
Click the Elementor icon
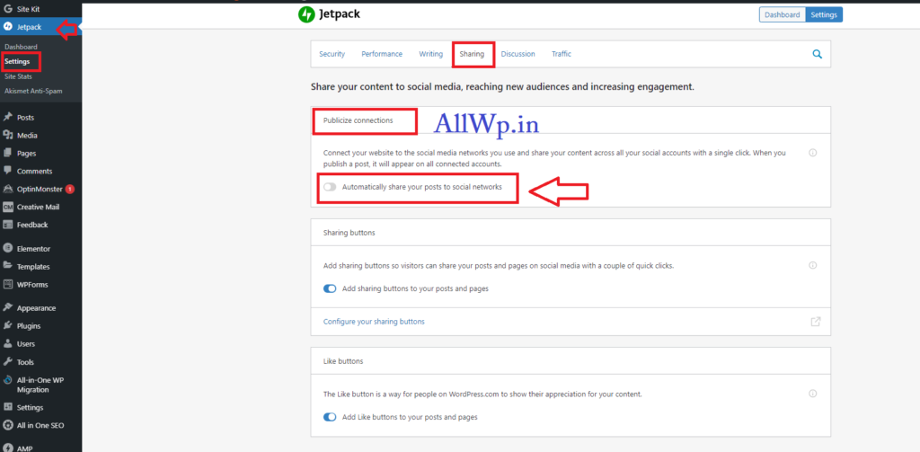pyautogui.click(x=8, y=248)
